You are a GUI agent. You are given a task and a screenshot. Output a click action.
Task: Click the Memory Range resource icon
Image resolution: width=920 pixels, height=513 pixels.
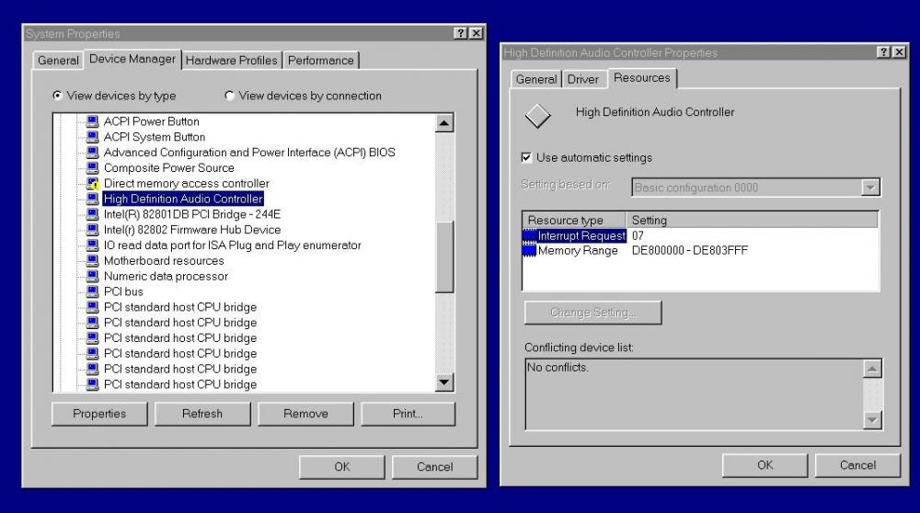[x=529, y=250]
